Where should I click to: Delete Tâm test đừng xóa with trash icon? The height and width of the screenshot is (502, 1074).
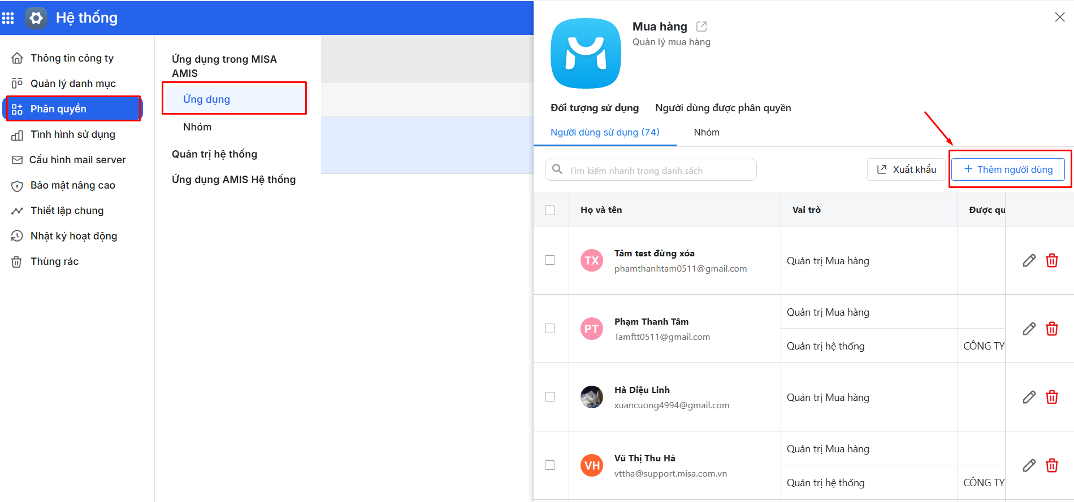[1052, 260]
